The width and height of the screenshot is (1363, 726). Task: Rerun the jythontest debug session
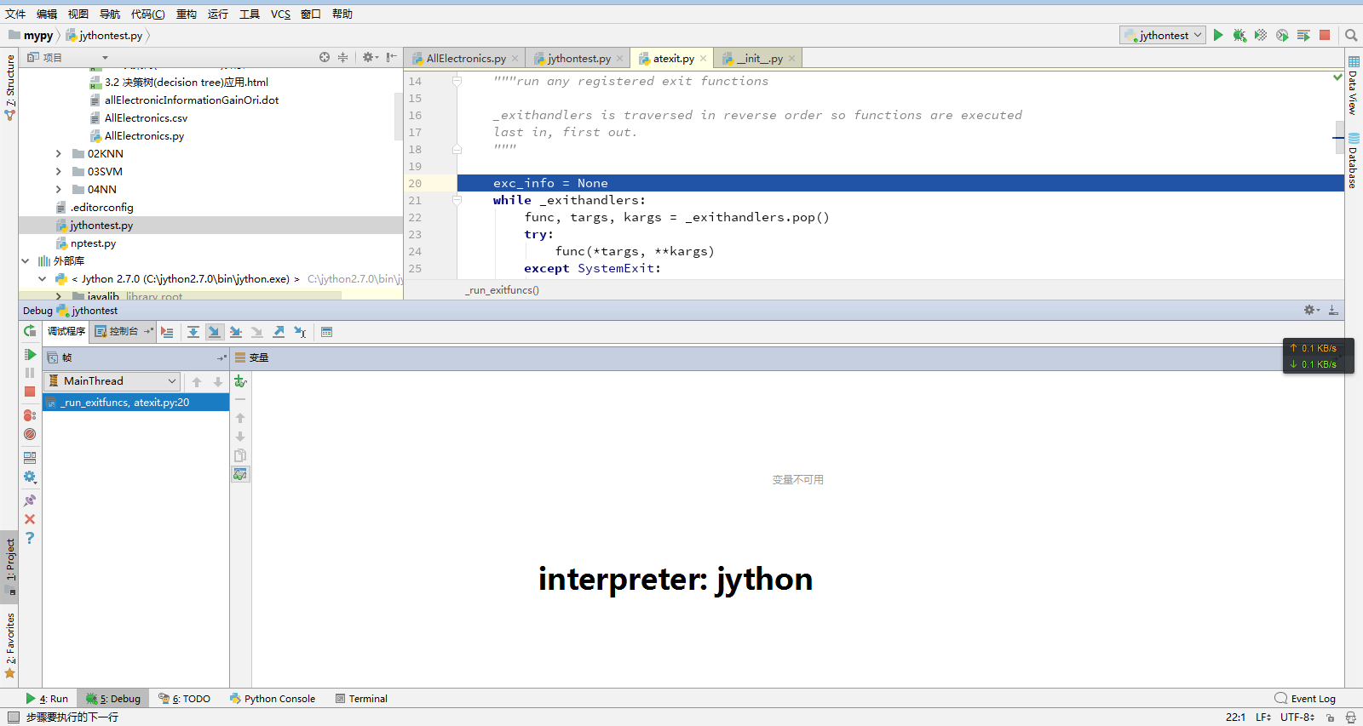pyautogui.click(x=30, y=331)
